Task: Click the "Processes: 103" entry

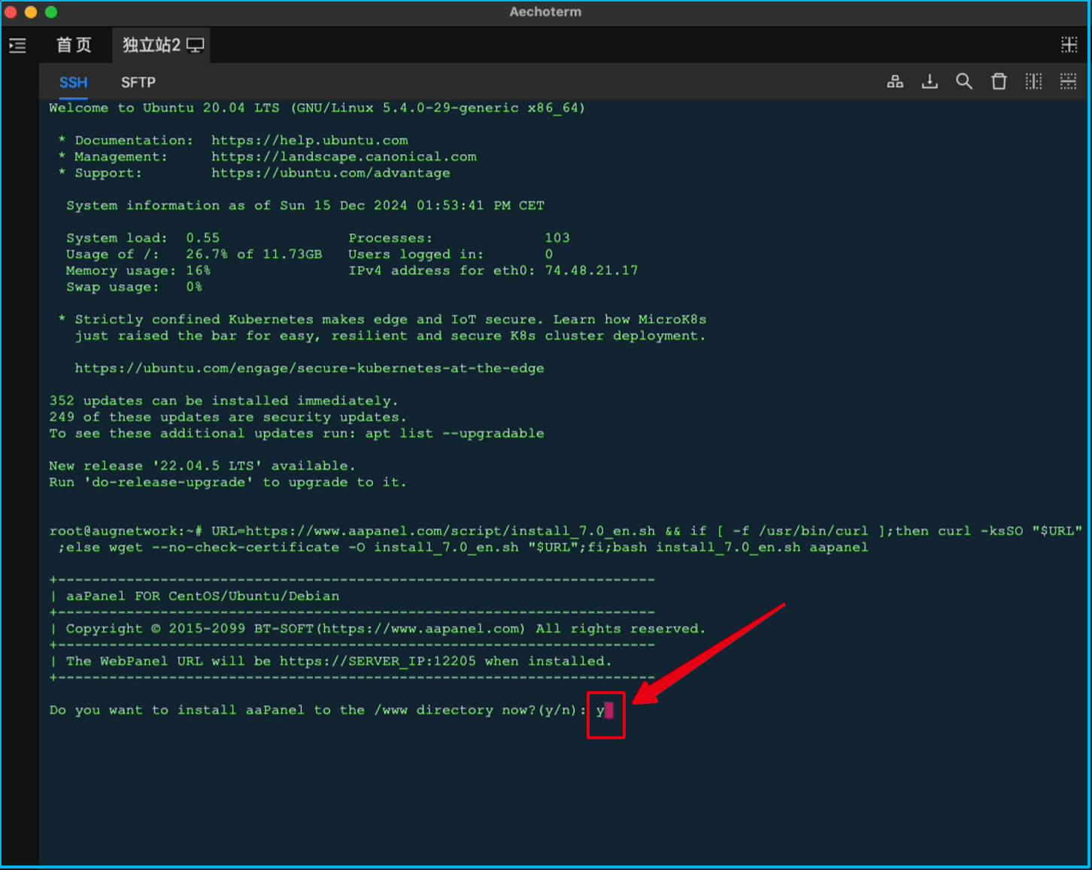Action: pos(459,238)
